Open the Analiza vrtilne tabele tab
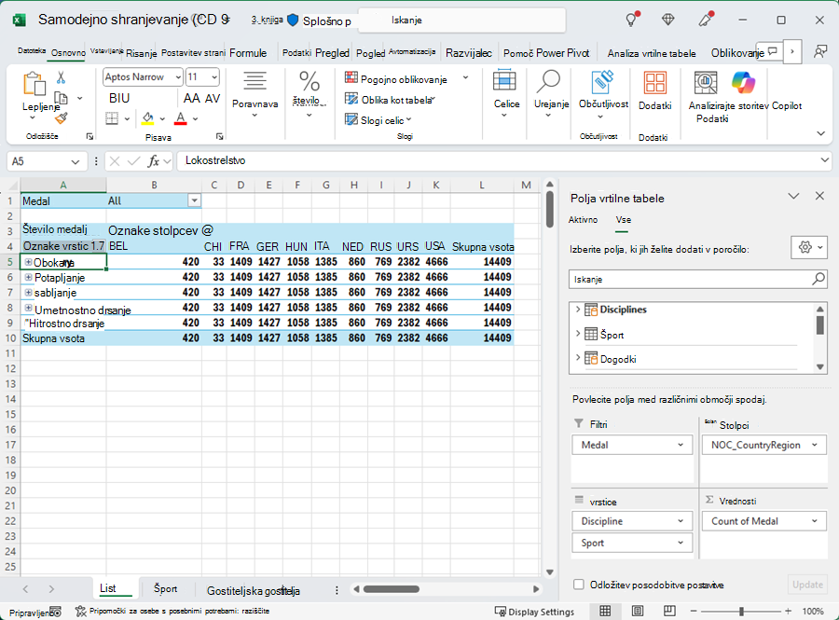Viewport: 839px width, 620px height. click(652, 53)
